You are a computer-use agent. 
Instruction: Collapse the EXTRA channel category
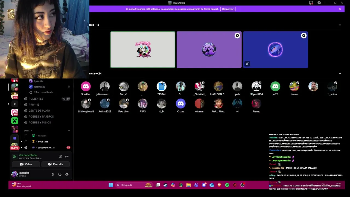pyautogui.click(x=28, y=131)
